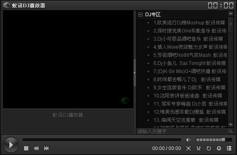Collapse playlist panel with the divider arrow
Image resolution: width=237 pixels, height=155 pixels.
click(135, 73)
